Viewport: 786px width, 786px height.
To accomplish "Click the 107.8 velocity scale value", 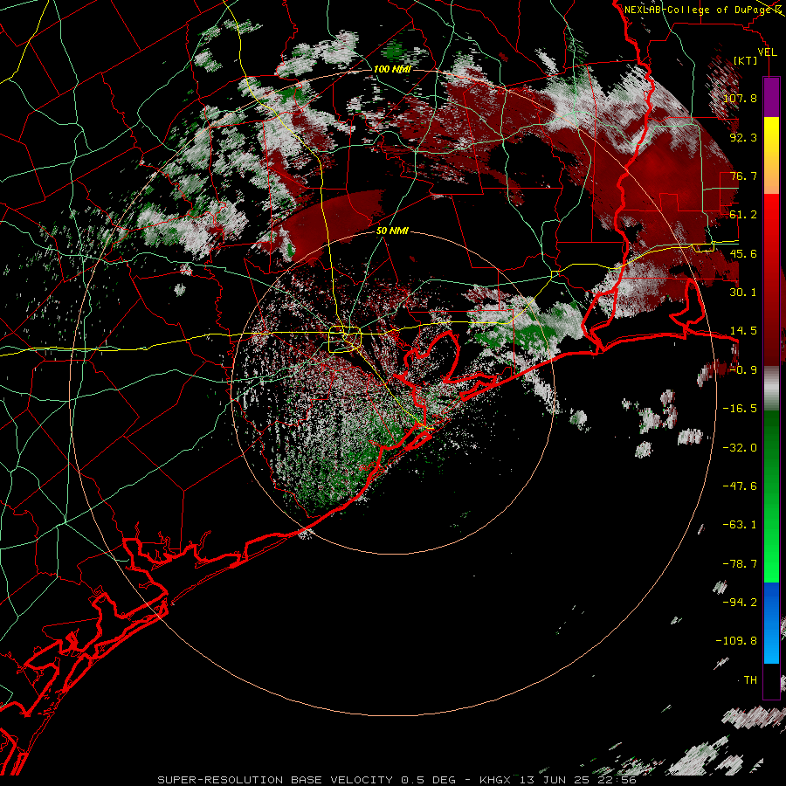I will coord(740,98).
